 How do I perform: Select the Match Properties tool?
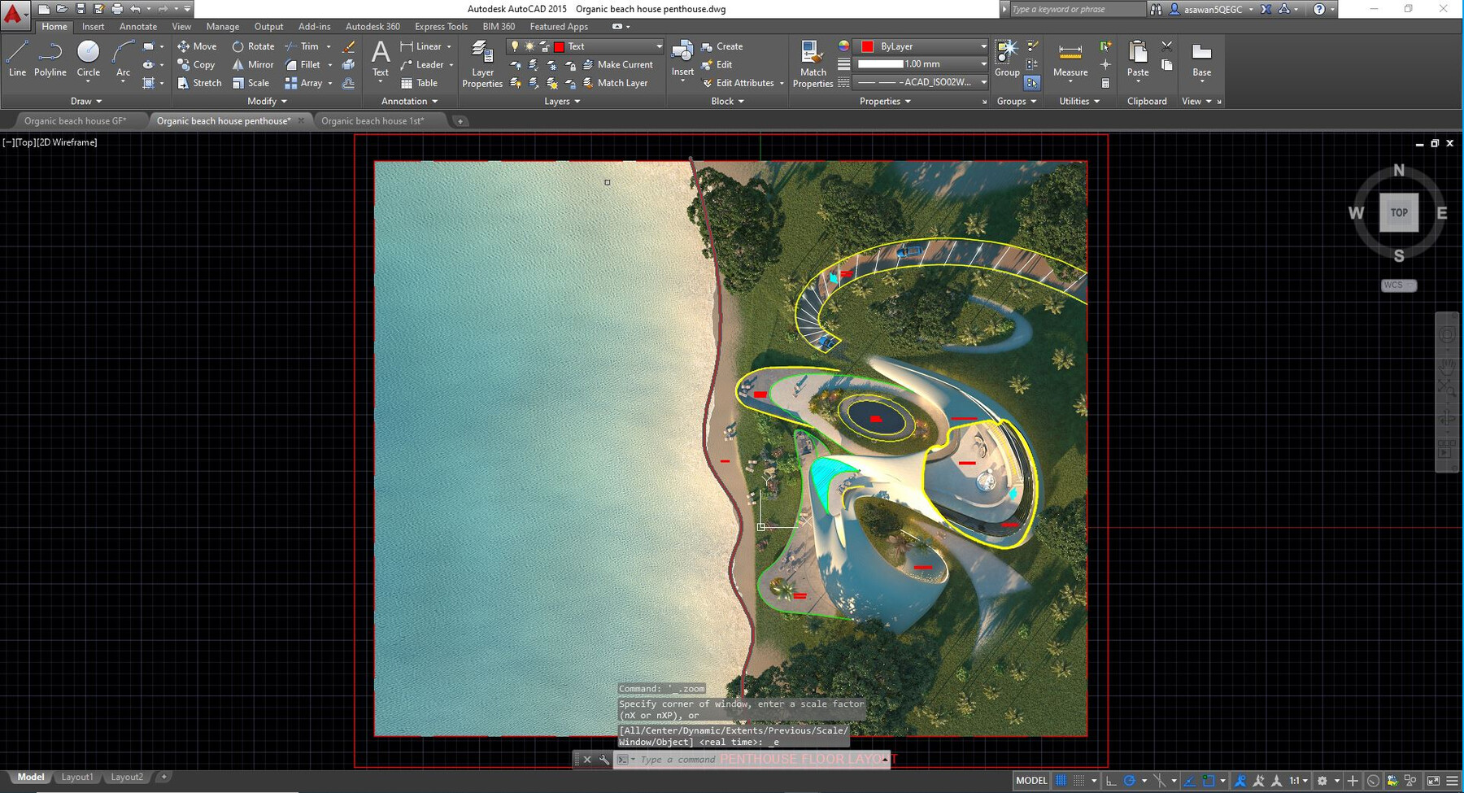coord(812,63)
